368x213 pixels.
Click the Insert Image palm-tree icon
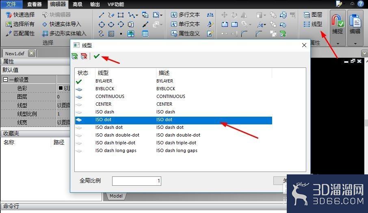131,34
